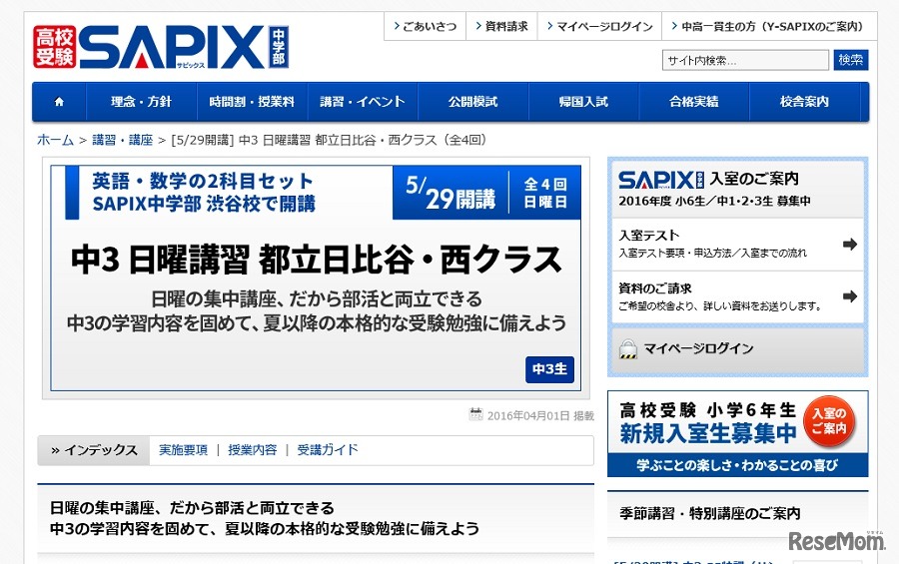
Task: Click the SAPIX 高校受験 logo
Action: (161, 47)
